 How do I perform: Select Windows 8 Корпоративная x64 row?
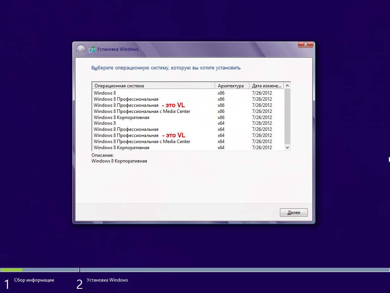click(x=188, y=148)
